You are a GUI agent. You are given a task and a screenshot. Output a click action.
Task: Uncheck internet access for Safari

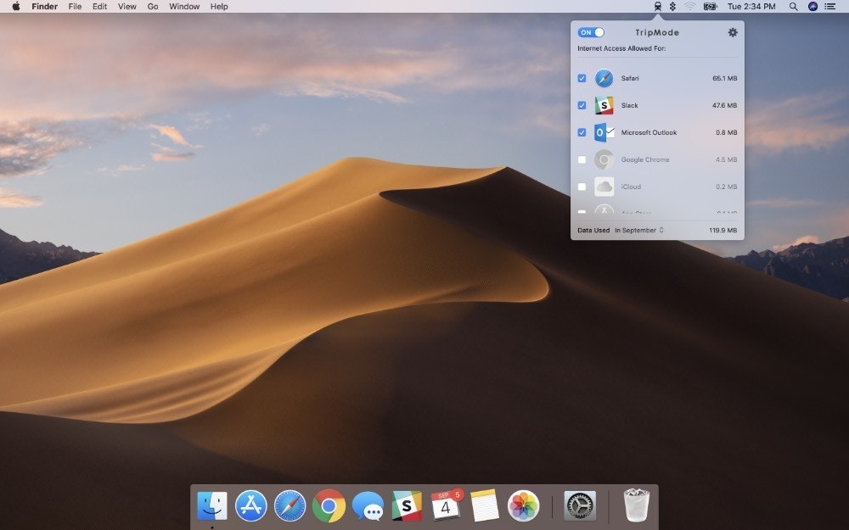(582, 78)
